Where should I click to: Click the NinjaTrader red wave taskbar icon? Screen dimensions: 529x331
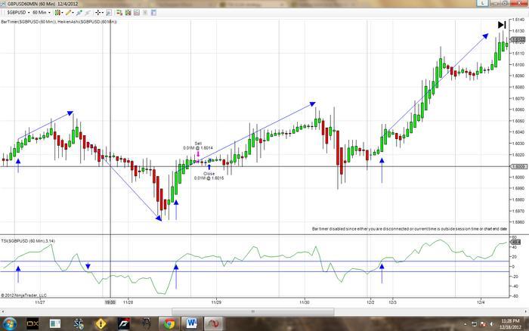(213, 324)
